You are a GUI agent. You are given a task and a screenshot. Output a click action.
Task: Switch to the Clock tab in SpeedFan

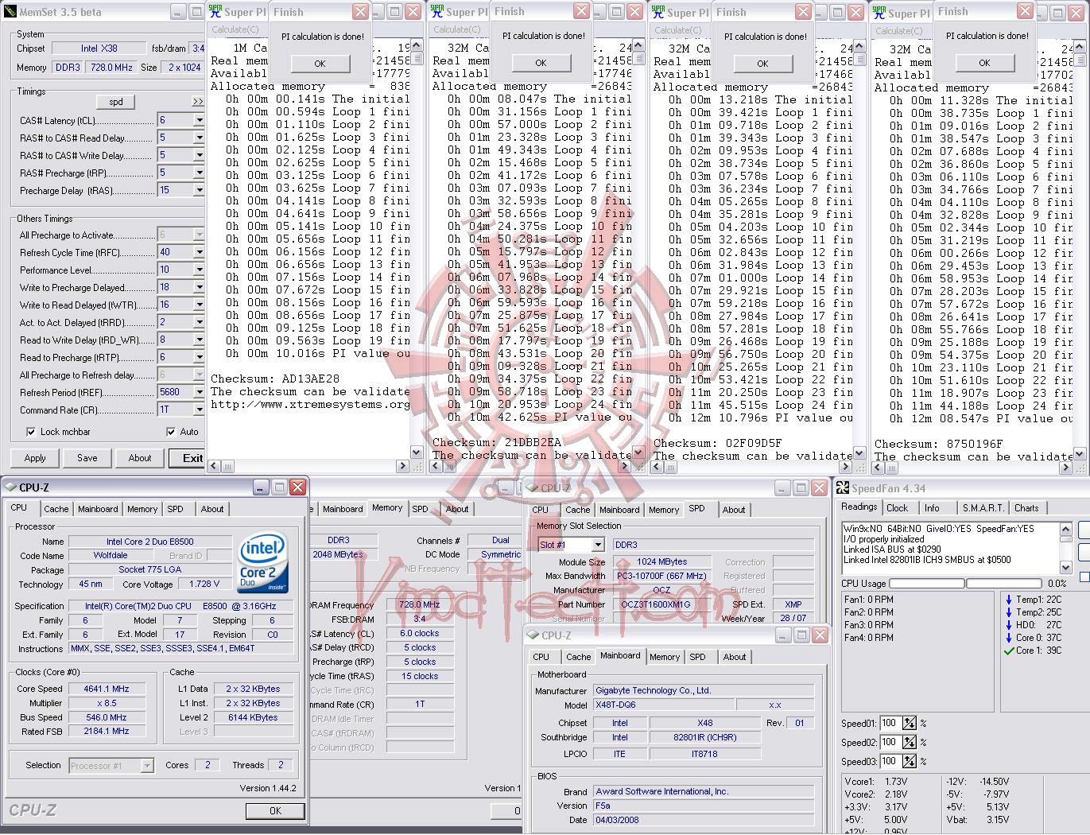click(x=897, y=508)
